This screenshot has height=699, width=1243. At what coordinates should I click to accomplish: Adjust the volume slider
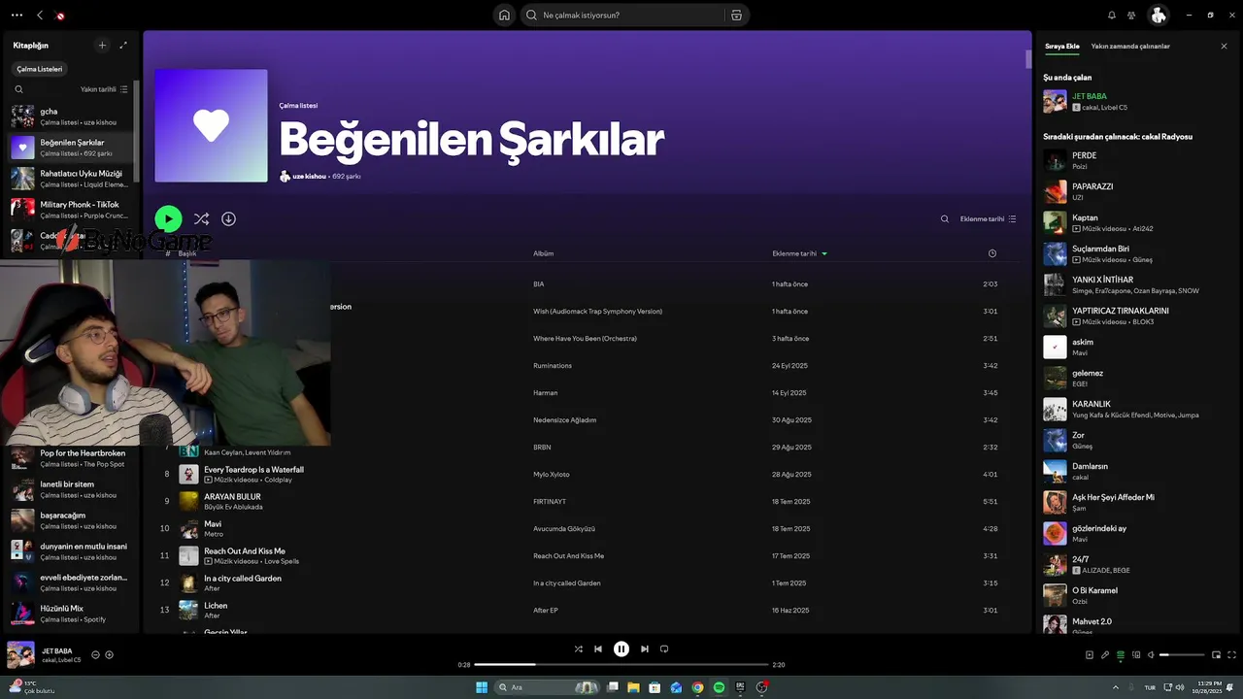pyautogui.click(x=1182, y=655)
